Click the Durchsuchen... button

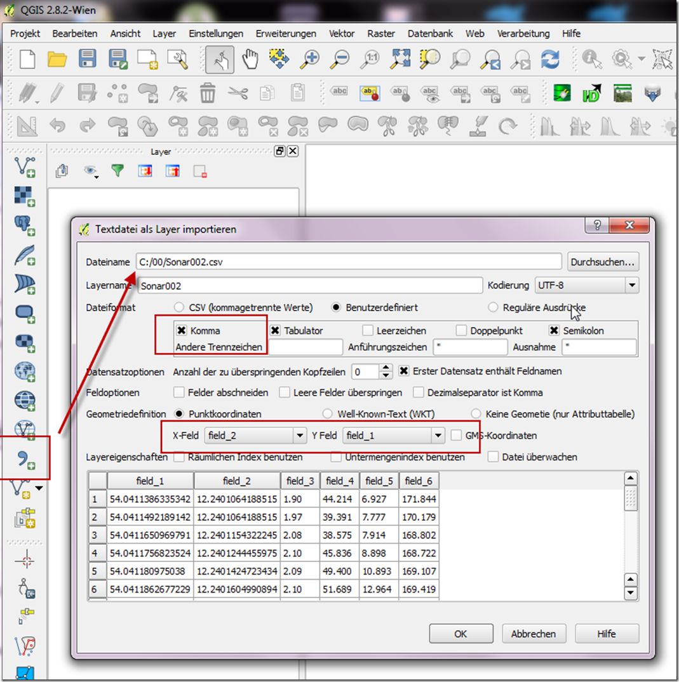603,262
